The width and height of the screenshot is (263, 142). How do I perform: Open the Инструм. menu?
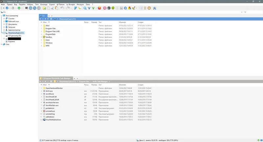tap(80, 5)
